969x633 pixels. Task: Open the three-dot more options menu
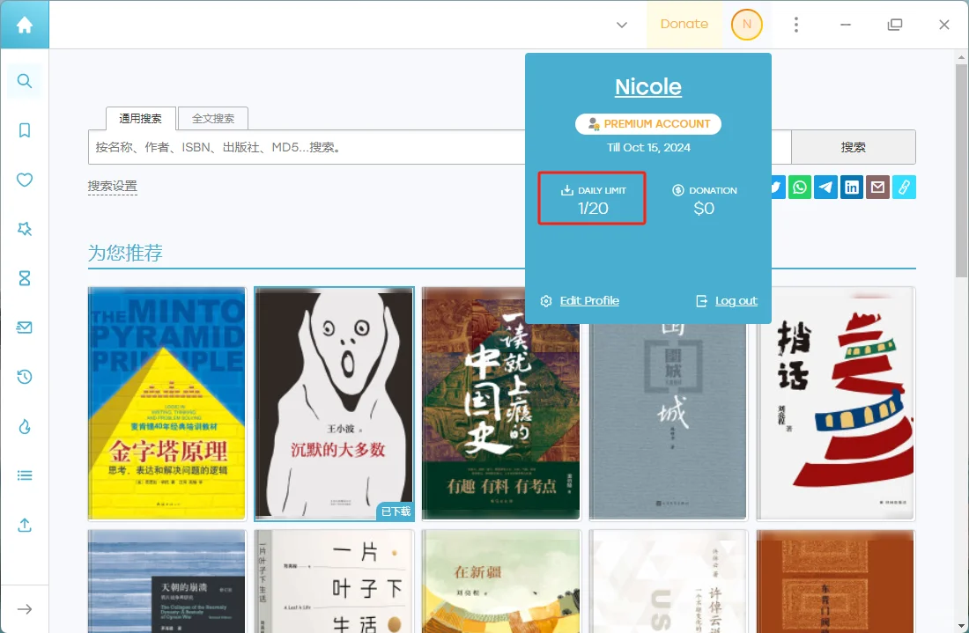point(796,24)
